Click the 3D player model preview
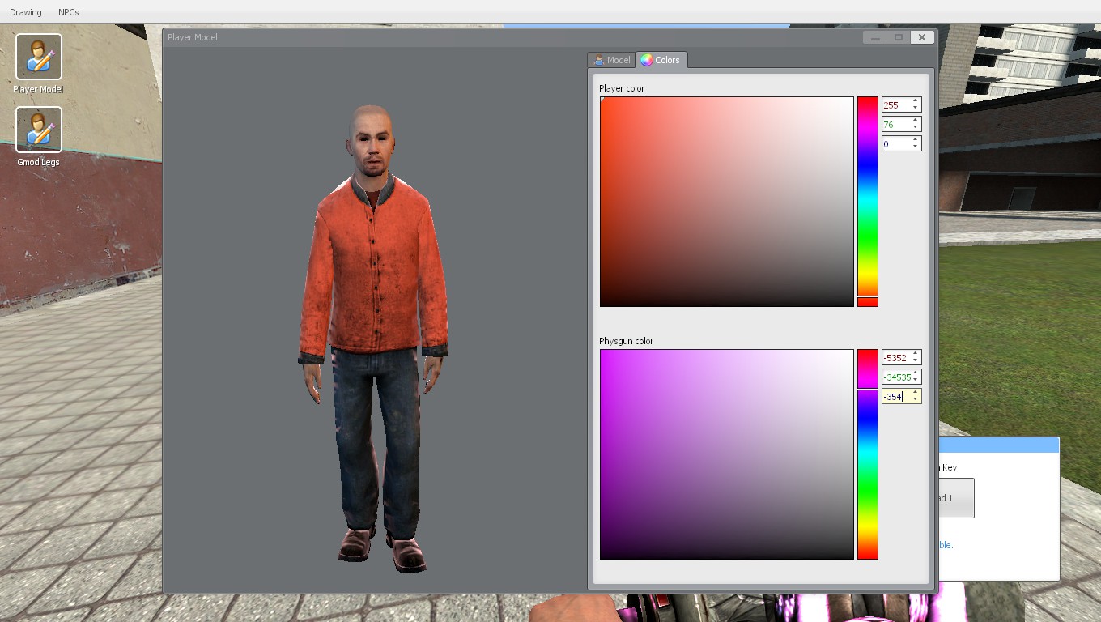 click(x=374, y=338)
